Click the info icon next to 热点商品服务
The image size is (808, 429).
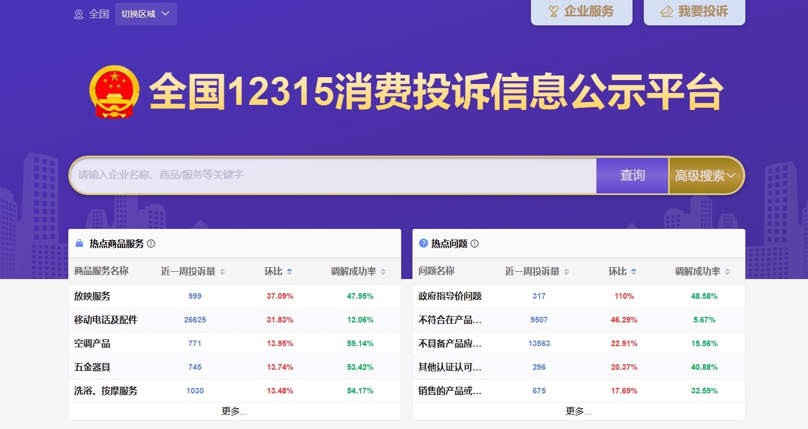coord(151,244)
